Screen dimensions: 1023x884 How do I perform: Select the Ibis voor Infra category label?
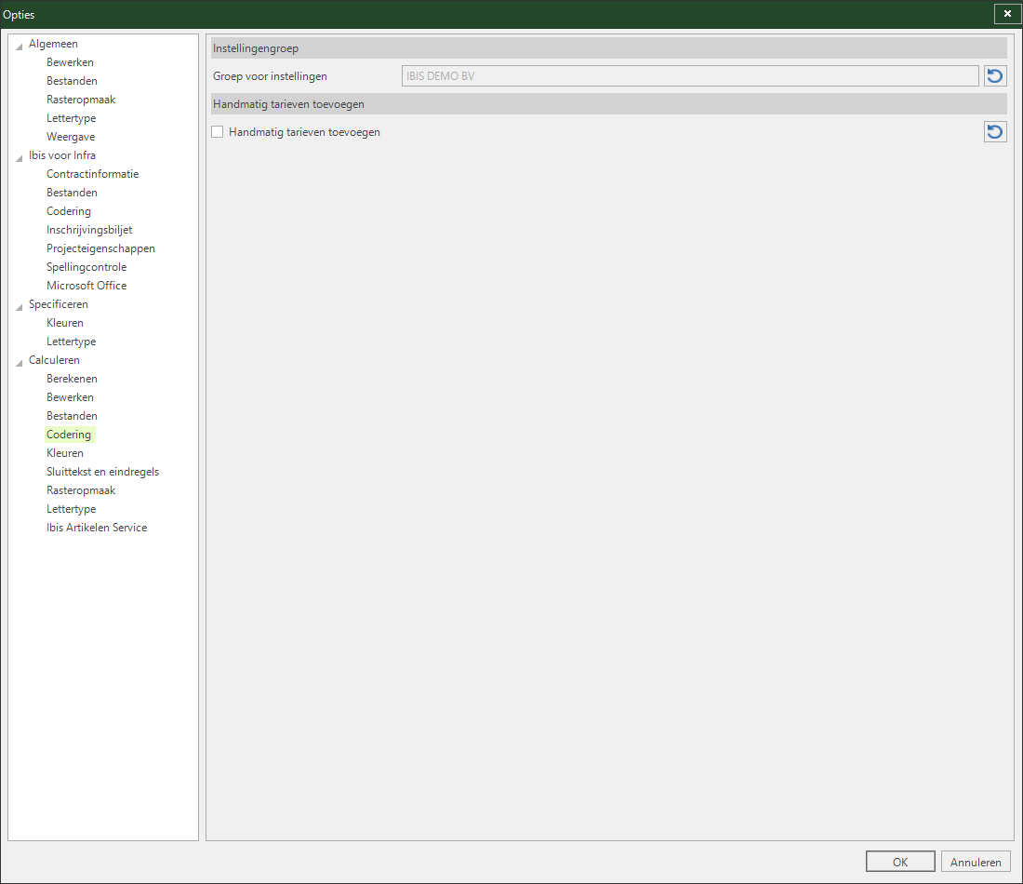click(x=62, y=155)
